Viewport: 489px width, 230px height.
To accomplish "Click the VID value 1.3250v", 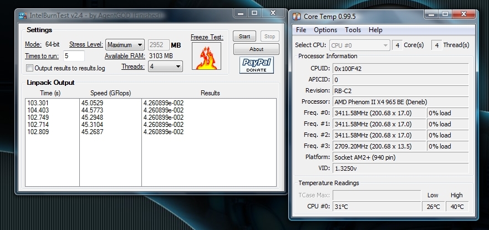I will click(x=401, y=168).
